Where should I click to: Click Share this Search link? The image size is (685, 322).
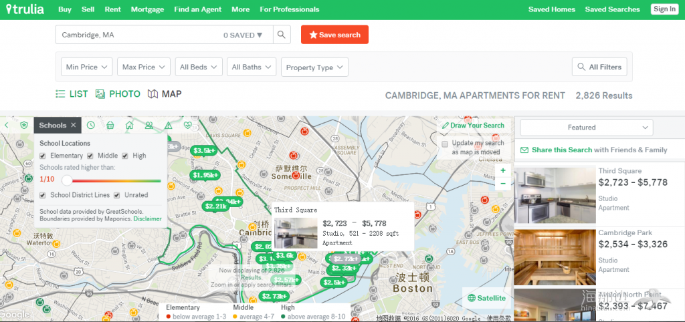point(562,150)
